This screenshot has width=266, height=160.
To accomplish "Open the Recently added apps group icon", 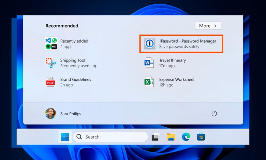I will point(51,44).
